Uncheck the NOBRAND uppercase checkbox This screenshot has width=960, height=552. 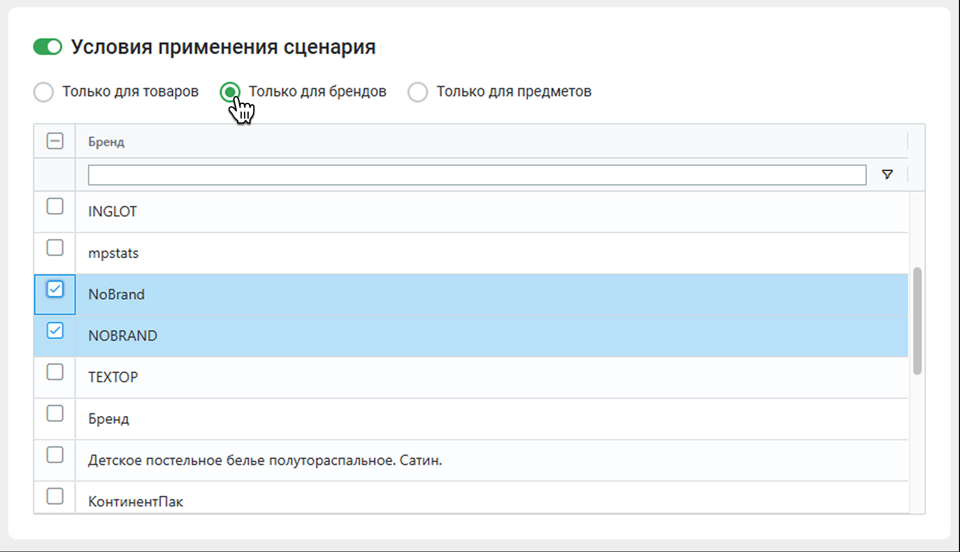click(x=55, y=330)
